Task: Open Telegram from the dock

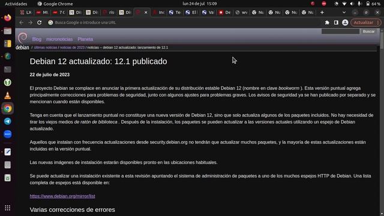Action: coord(8,121)
